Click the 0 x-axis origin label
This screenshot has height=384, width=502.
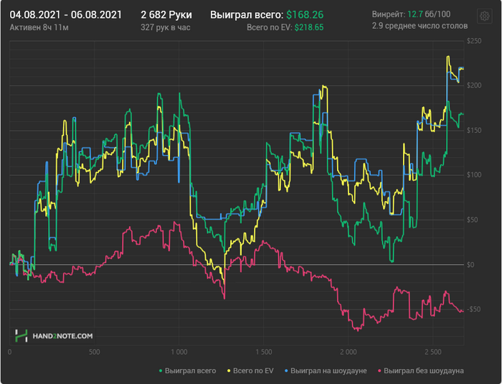pyautogui.click(x=9, y=352)
